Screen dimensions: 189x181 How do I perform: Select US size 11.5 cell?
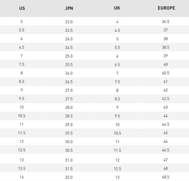22,133
